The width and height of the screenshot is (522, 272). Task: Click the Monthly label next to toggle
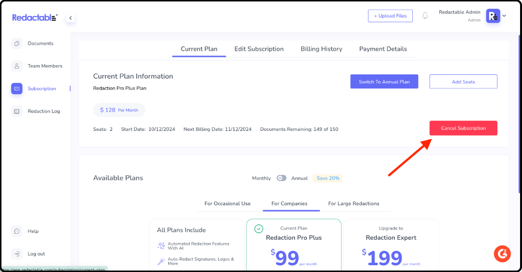(x=261, y=178)
